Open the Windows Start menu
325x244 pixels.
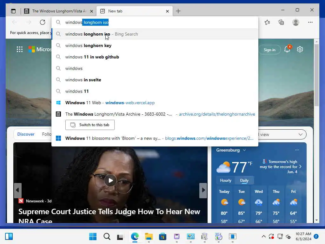pos(93,236)
